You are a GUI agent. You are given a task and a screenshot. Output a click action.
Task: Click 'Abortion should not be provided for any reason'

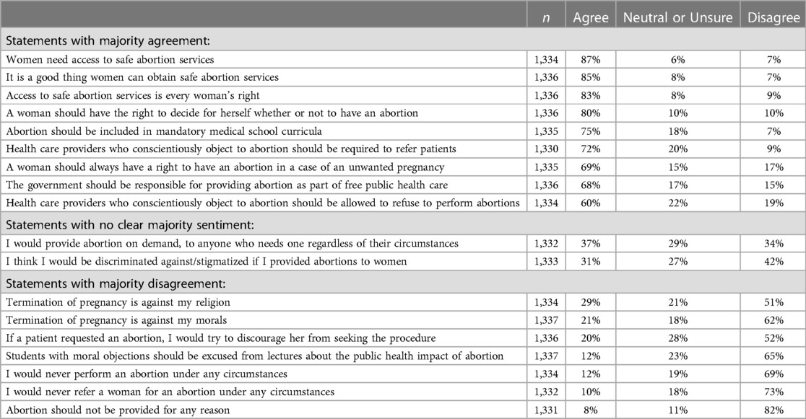pos(118,410)
